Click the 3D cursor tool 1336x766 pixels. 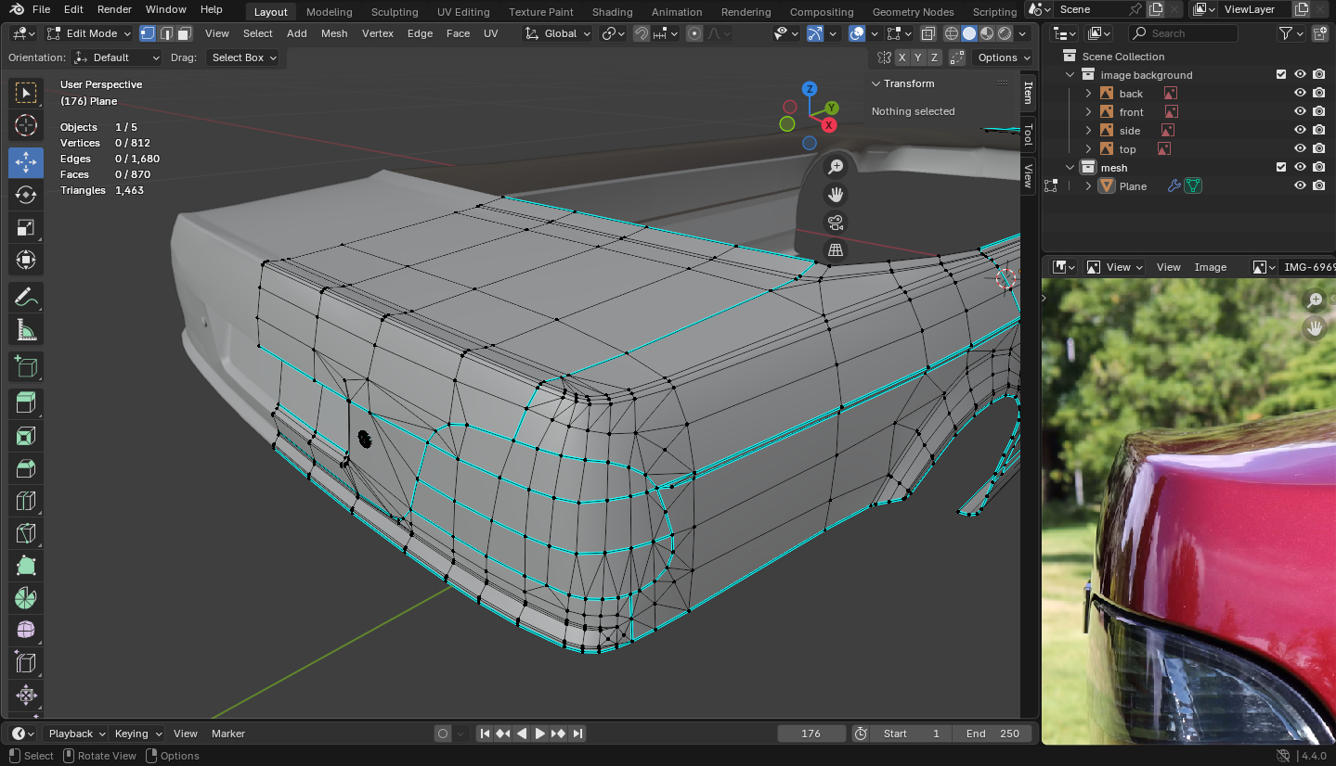click(26, 125)
